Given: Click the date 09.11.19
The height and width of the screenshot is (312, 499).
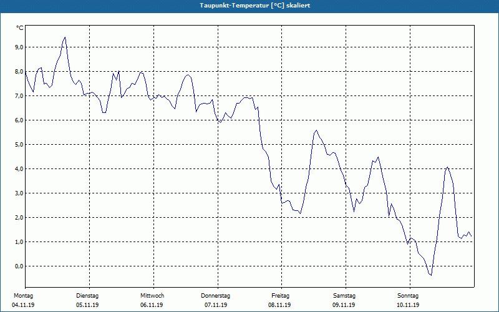Looking at the screenshot, I should (x=344, y=305).
